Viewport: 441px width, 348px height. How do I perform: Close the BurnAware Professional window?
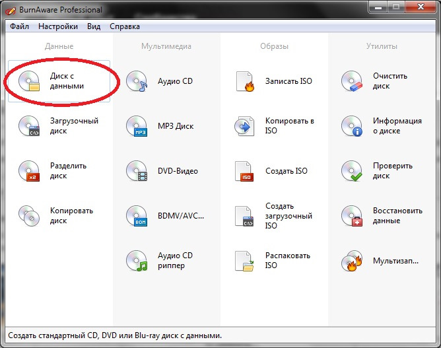pyautogui.click(x=421, y=7)
